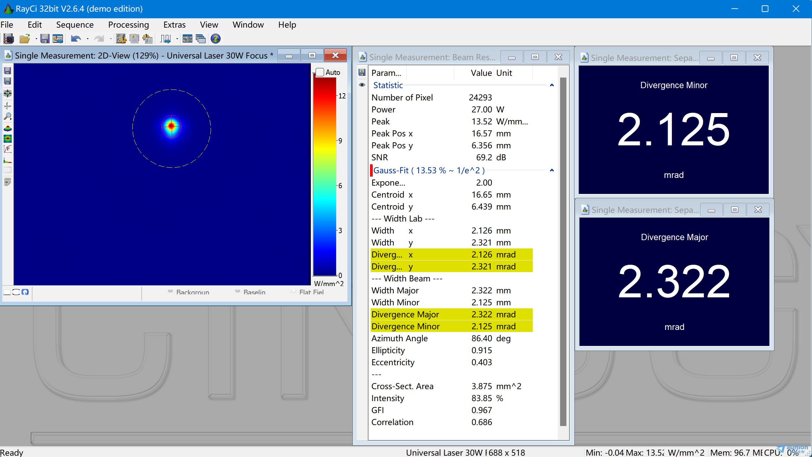Viewport: 812px width, 457px height.
Task: Click the histogram icon in 2D-View sidebar
Action: click(7, 160)
